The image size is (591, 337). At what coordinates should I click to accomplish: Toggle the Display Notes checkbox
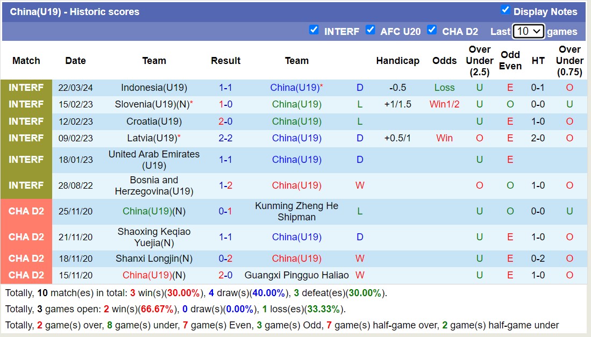tap(505, 10)
